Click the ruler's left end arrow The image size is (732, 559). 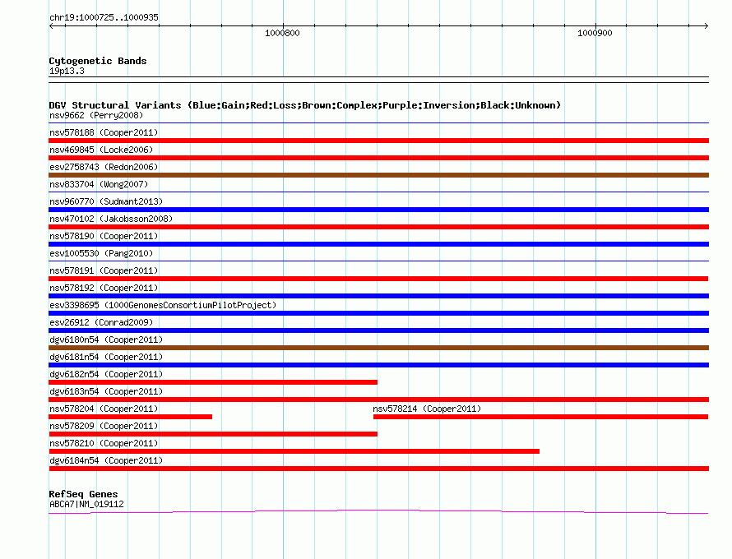(x=51, y=25)
